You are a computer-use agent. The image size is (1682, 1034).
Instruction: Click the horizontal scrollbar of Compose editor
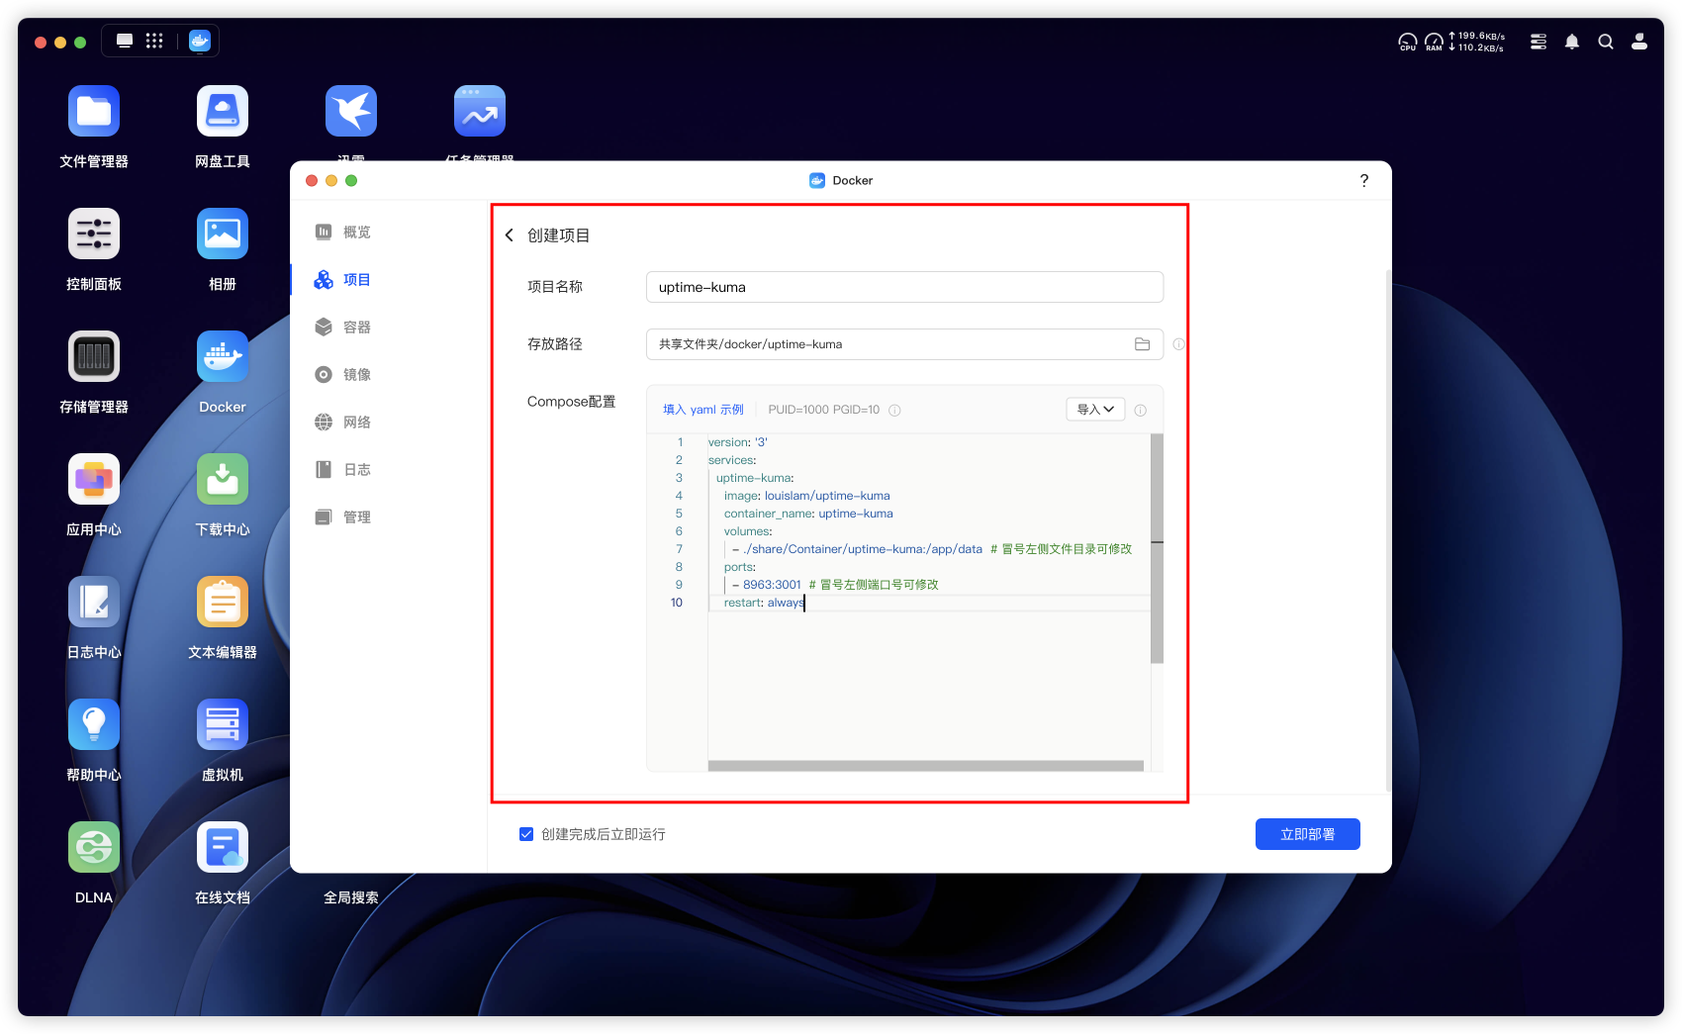[x=925, y=766]
